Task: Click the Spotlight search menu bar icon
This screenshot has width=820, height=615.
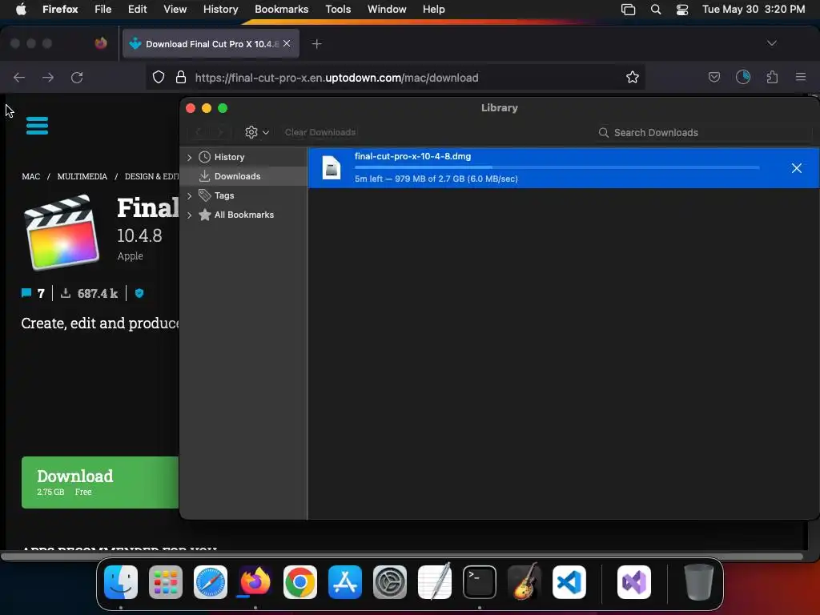Action: [656, 10]
